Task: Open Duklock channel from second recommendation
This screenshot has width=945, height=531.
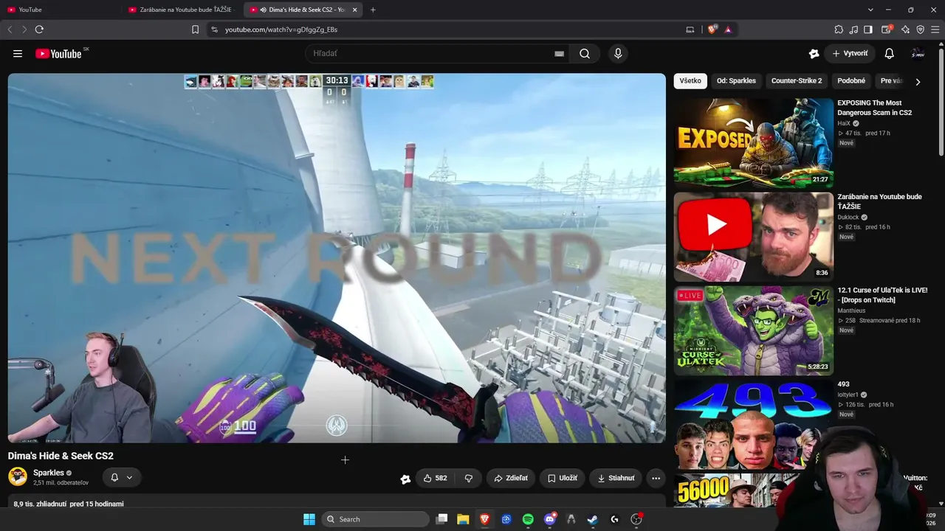Action: (x=848, y=218)
